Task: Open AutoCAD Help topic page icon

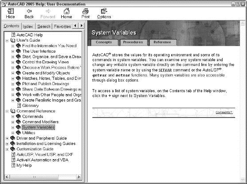Action: coord(14,35)
